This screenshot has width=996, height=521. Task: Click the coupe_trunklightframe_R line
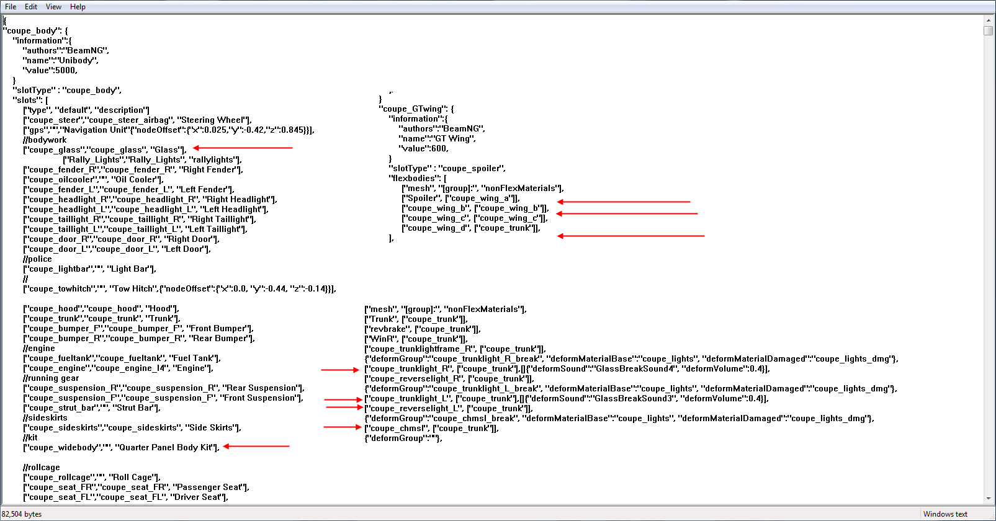click(454, 349)
